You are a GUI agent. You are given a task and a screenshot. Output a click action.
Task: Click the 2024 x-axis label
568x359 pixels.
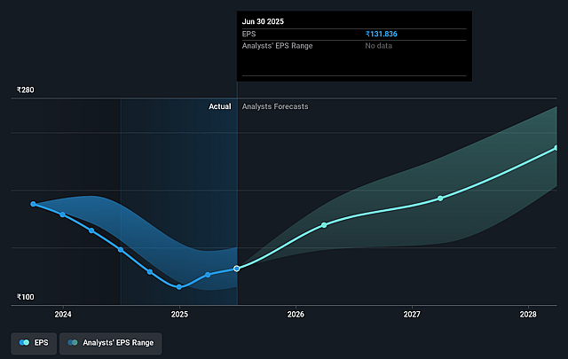click(x=63, y=315)
